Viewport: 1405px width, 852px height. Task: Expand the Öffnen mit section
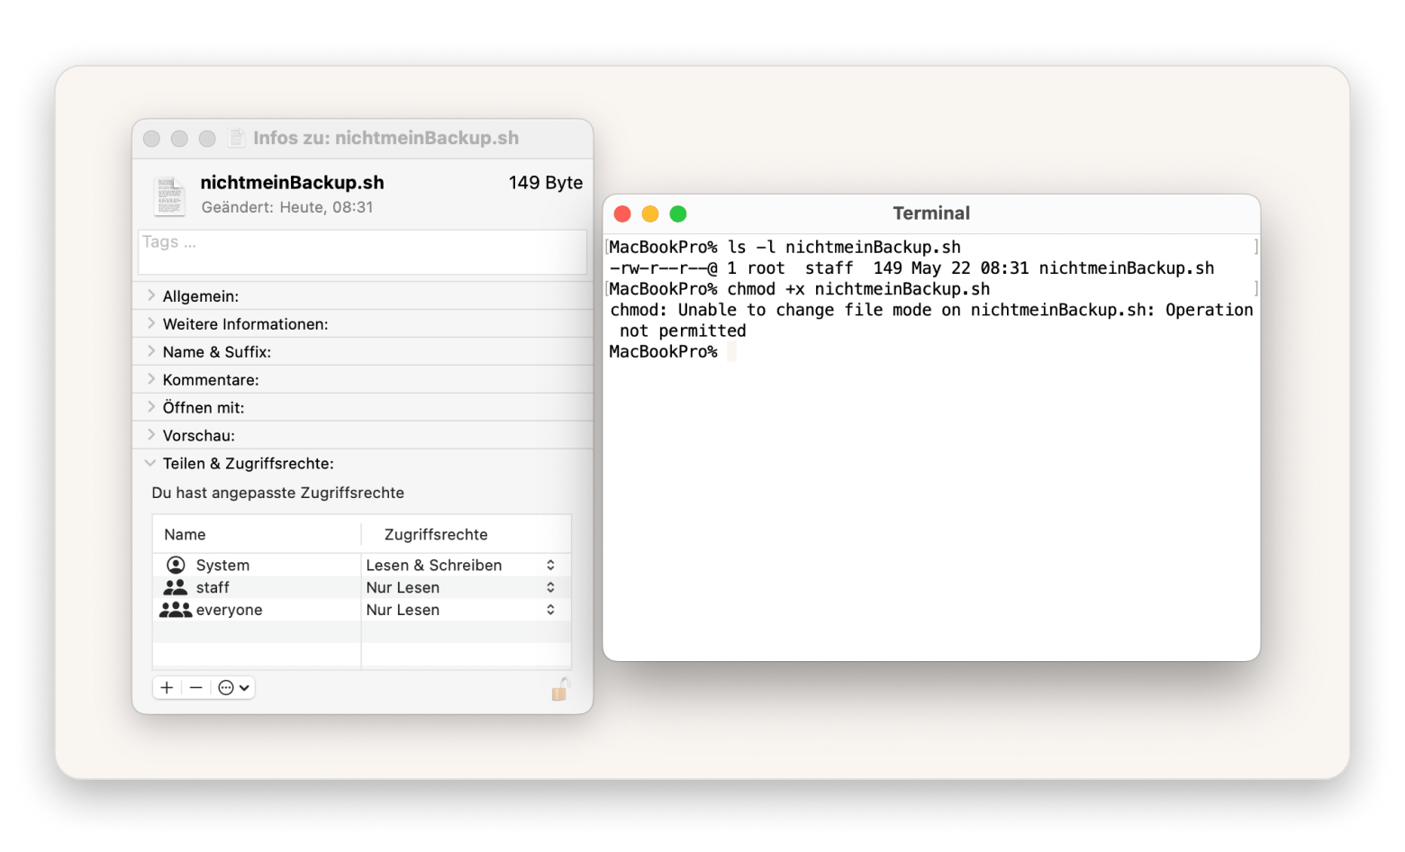150,407
